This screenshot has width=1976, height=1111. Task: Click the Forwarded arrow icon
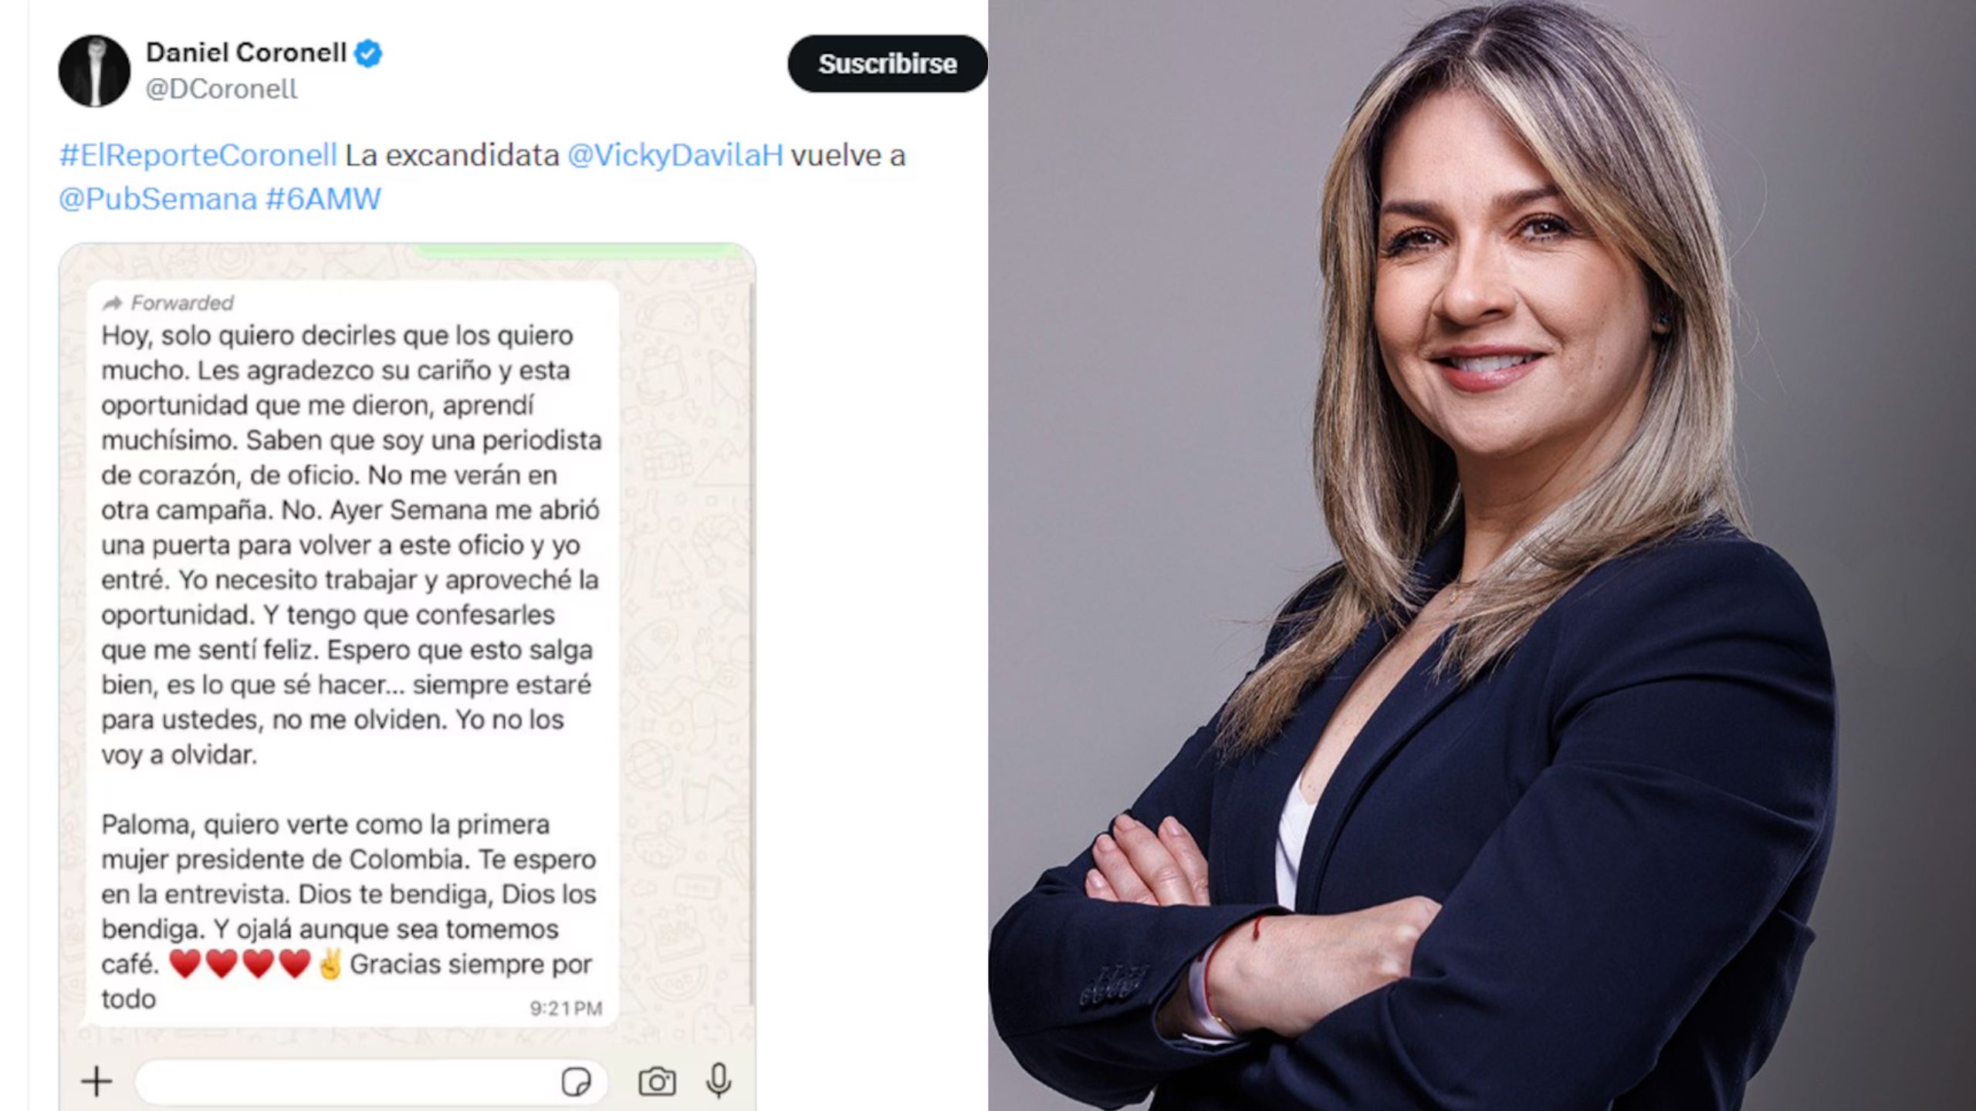pyautogui.click(x=113, y=302)
